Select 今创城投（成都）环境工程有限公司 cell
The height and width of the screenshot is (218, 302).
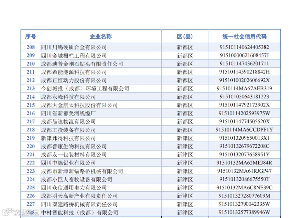85,89
